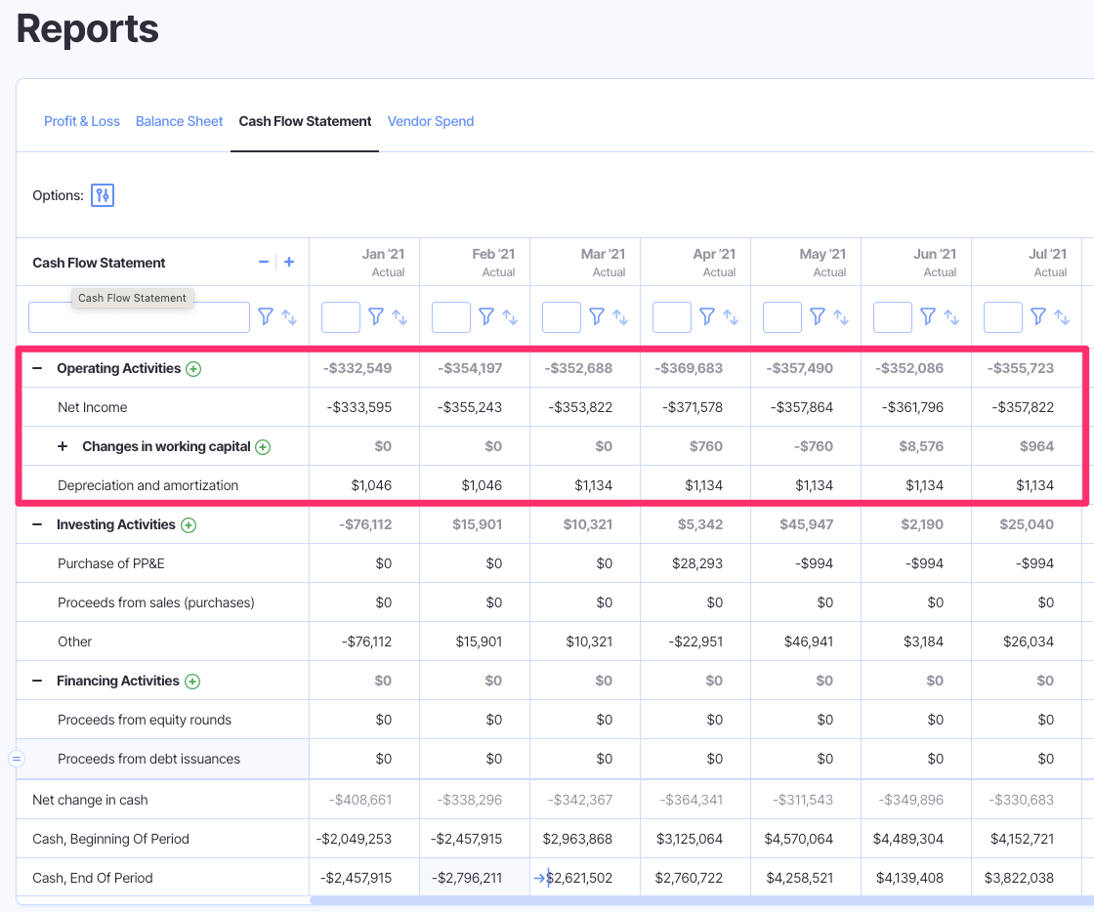1094x912 pixels.
Task: Click the blue minus beside Cash Flow Statement
Action: 263,262
